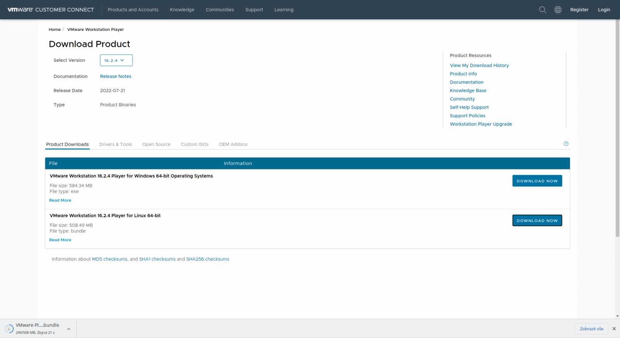
Task: Click File type: bundle text
Action: 68,231
